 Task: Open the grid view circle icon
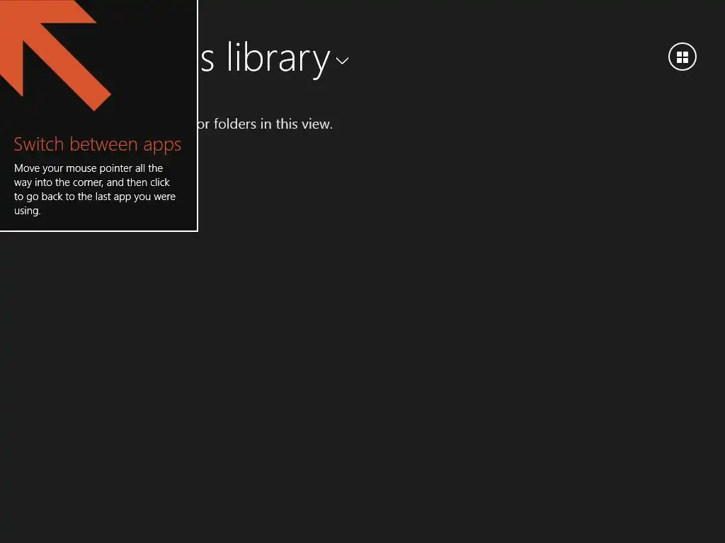pyautogui.click(x=682, y=57)
